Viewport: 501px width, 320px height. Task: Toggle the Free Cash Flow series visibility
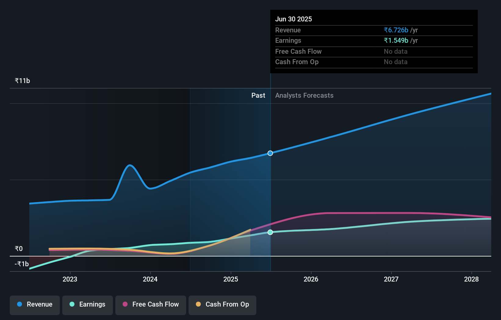click(x=151, y=304)
